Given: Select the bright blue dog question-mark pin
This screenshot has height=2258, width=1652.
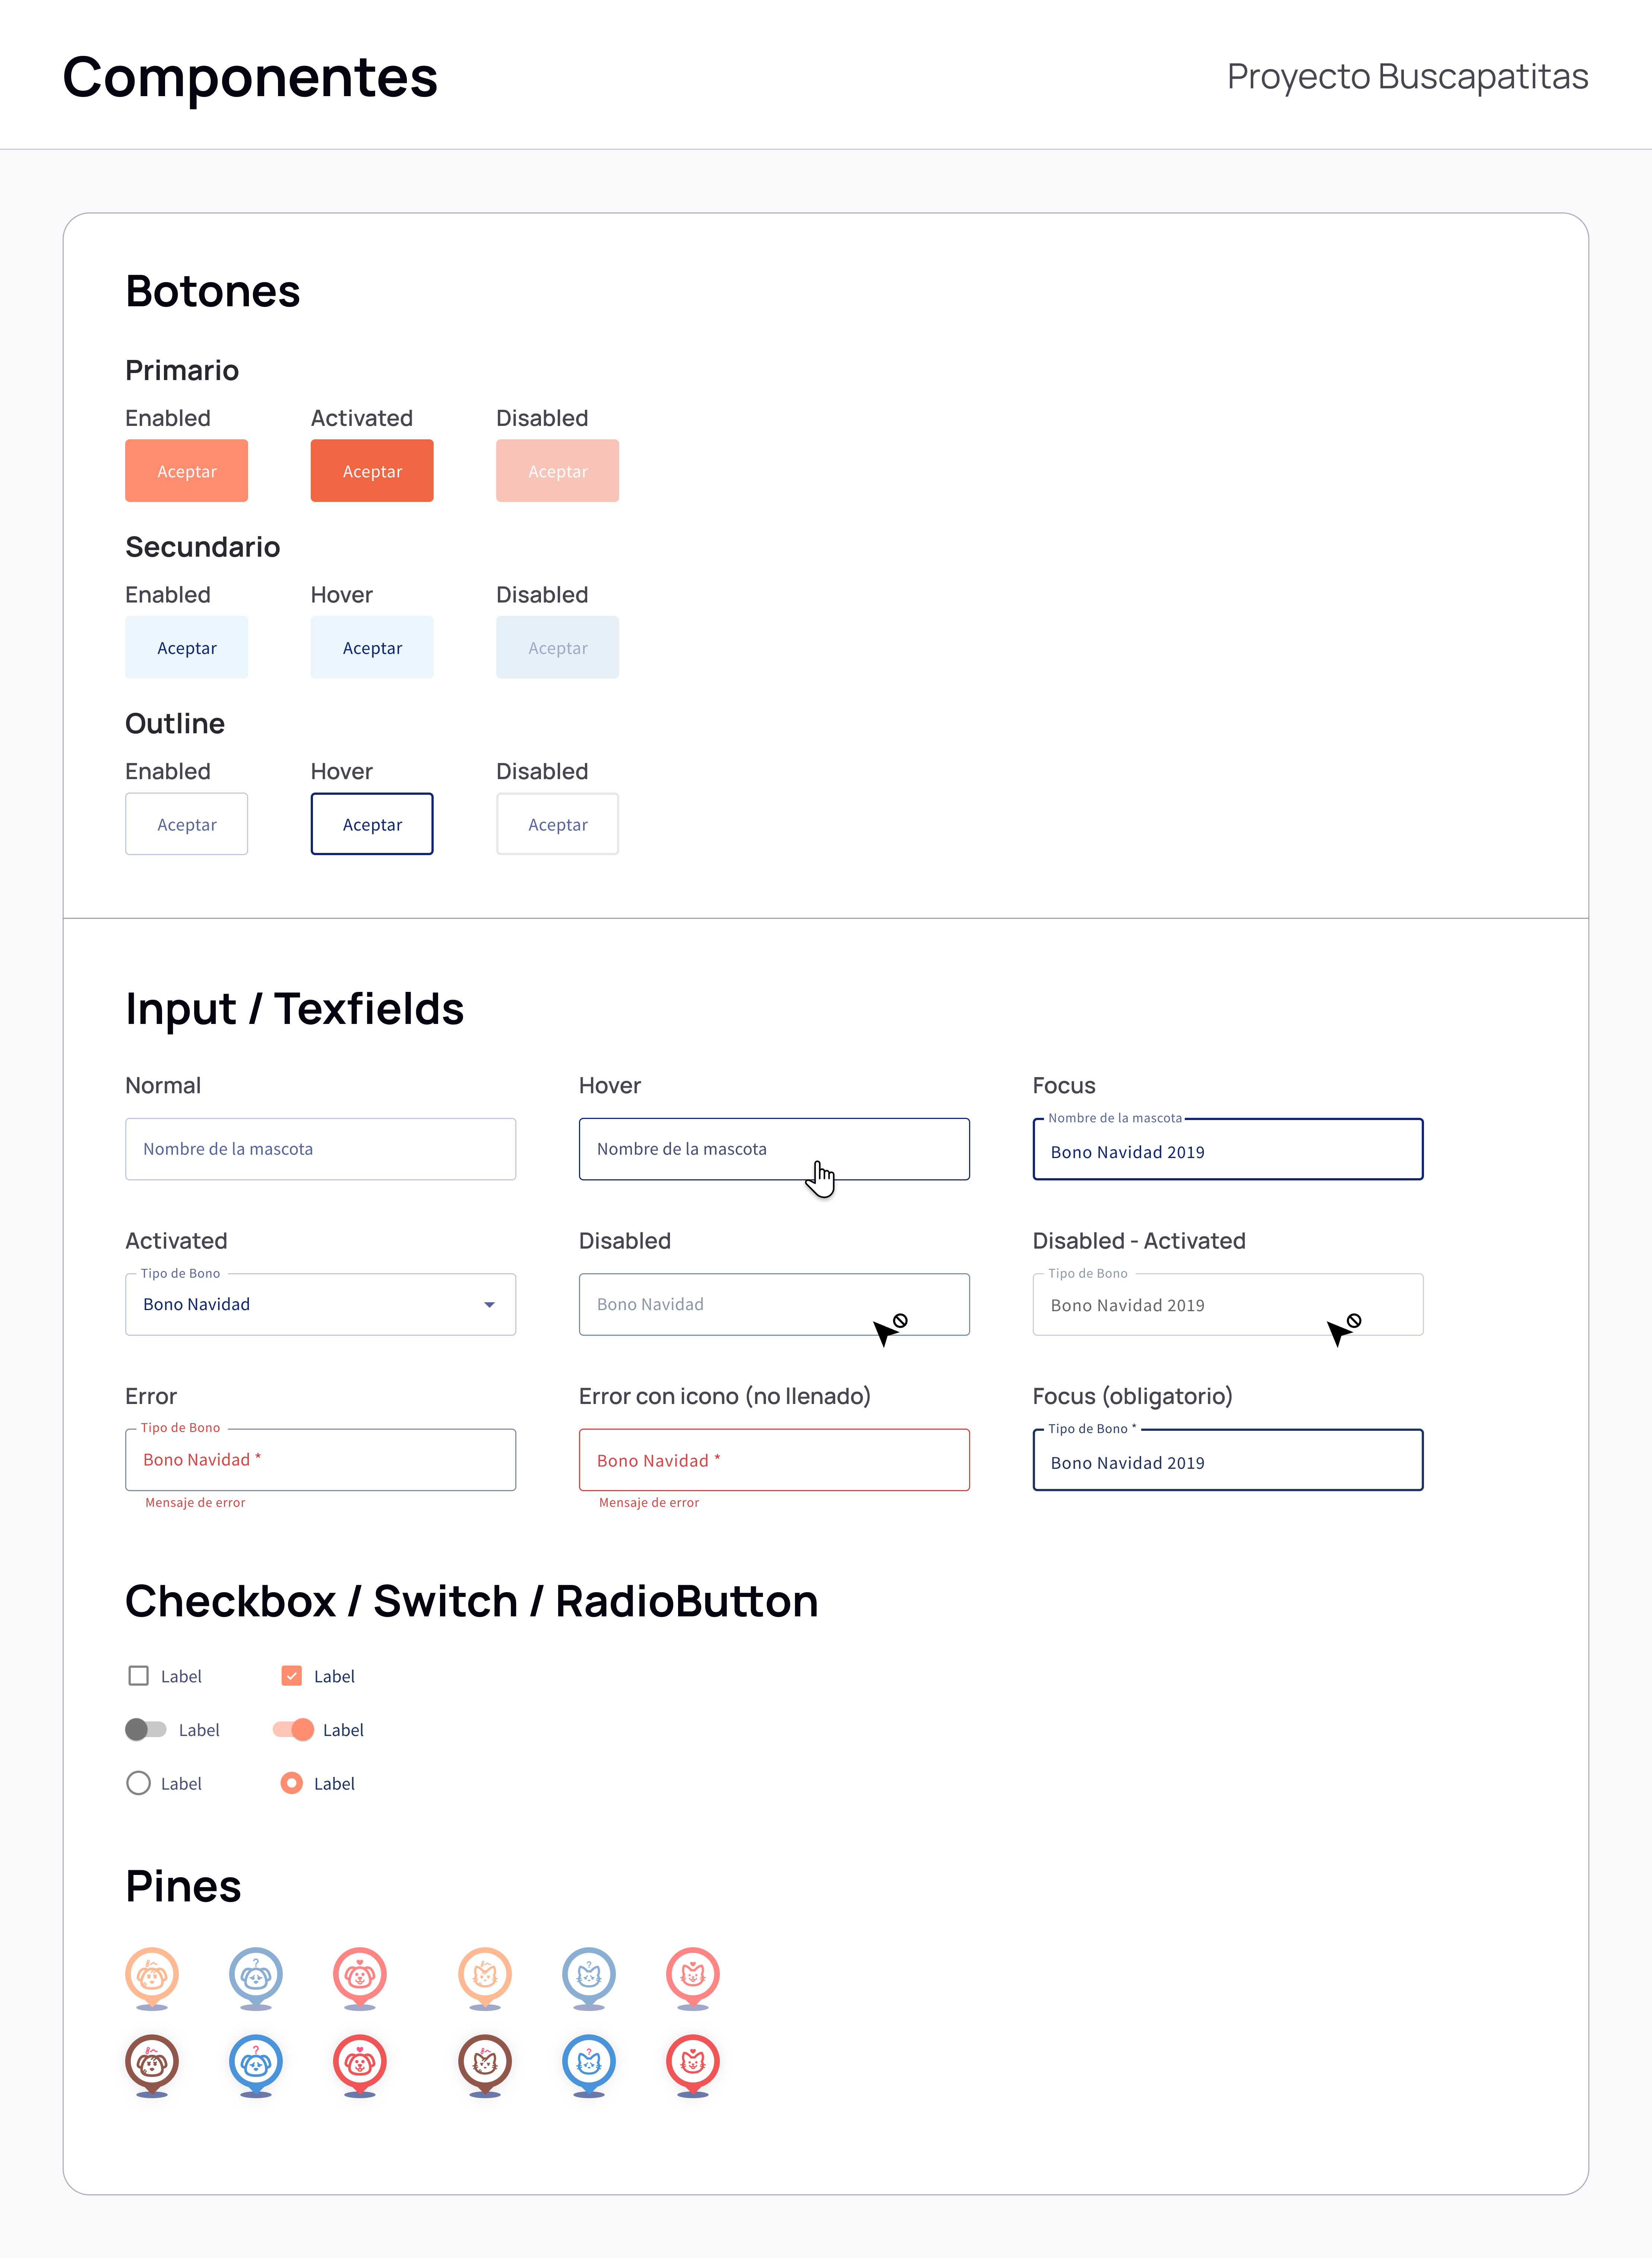Looking at the screenshot, I should (x=256, y=2064).
